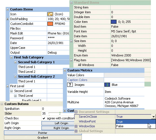Collapse the First Sub Category group
The image size is (156, 140).
pyautogui.click(x=12, y=58)
